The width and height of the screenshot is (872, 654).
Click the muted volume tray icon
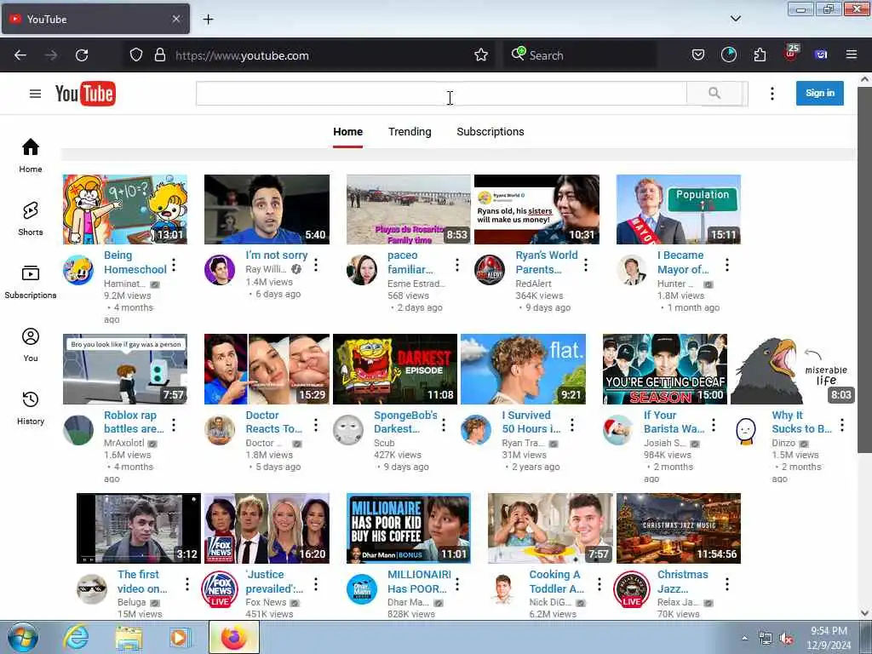(x=786, y=639)
